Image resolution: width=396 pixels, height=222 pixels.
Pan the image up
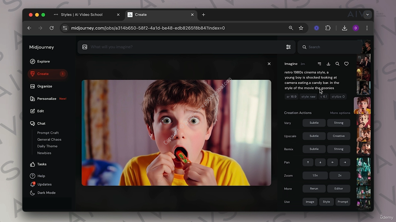pyautogui.click(x=308, y=162)
